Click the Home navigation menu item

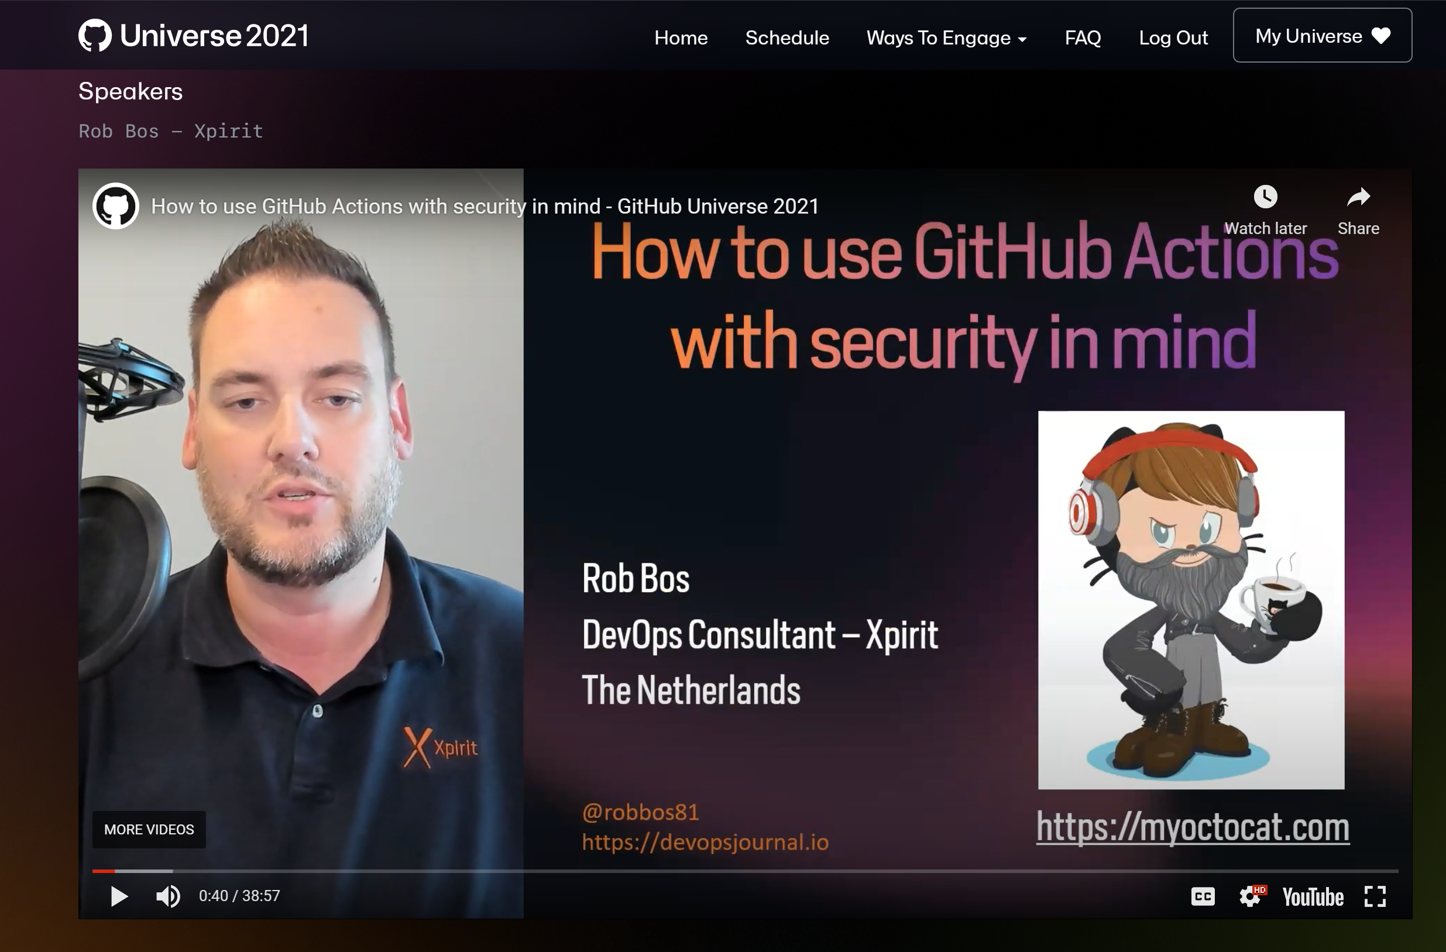681,37
